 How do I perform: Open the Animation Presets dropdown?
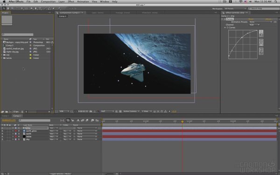(x=260, y=22)
